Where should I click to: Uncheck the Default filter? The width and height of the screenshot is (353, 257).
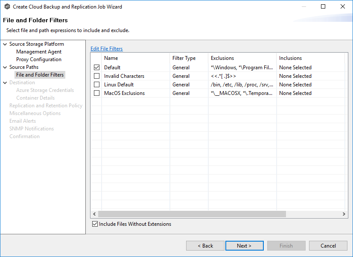[x=97, y=67]
